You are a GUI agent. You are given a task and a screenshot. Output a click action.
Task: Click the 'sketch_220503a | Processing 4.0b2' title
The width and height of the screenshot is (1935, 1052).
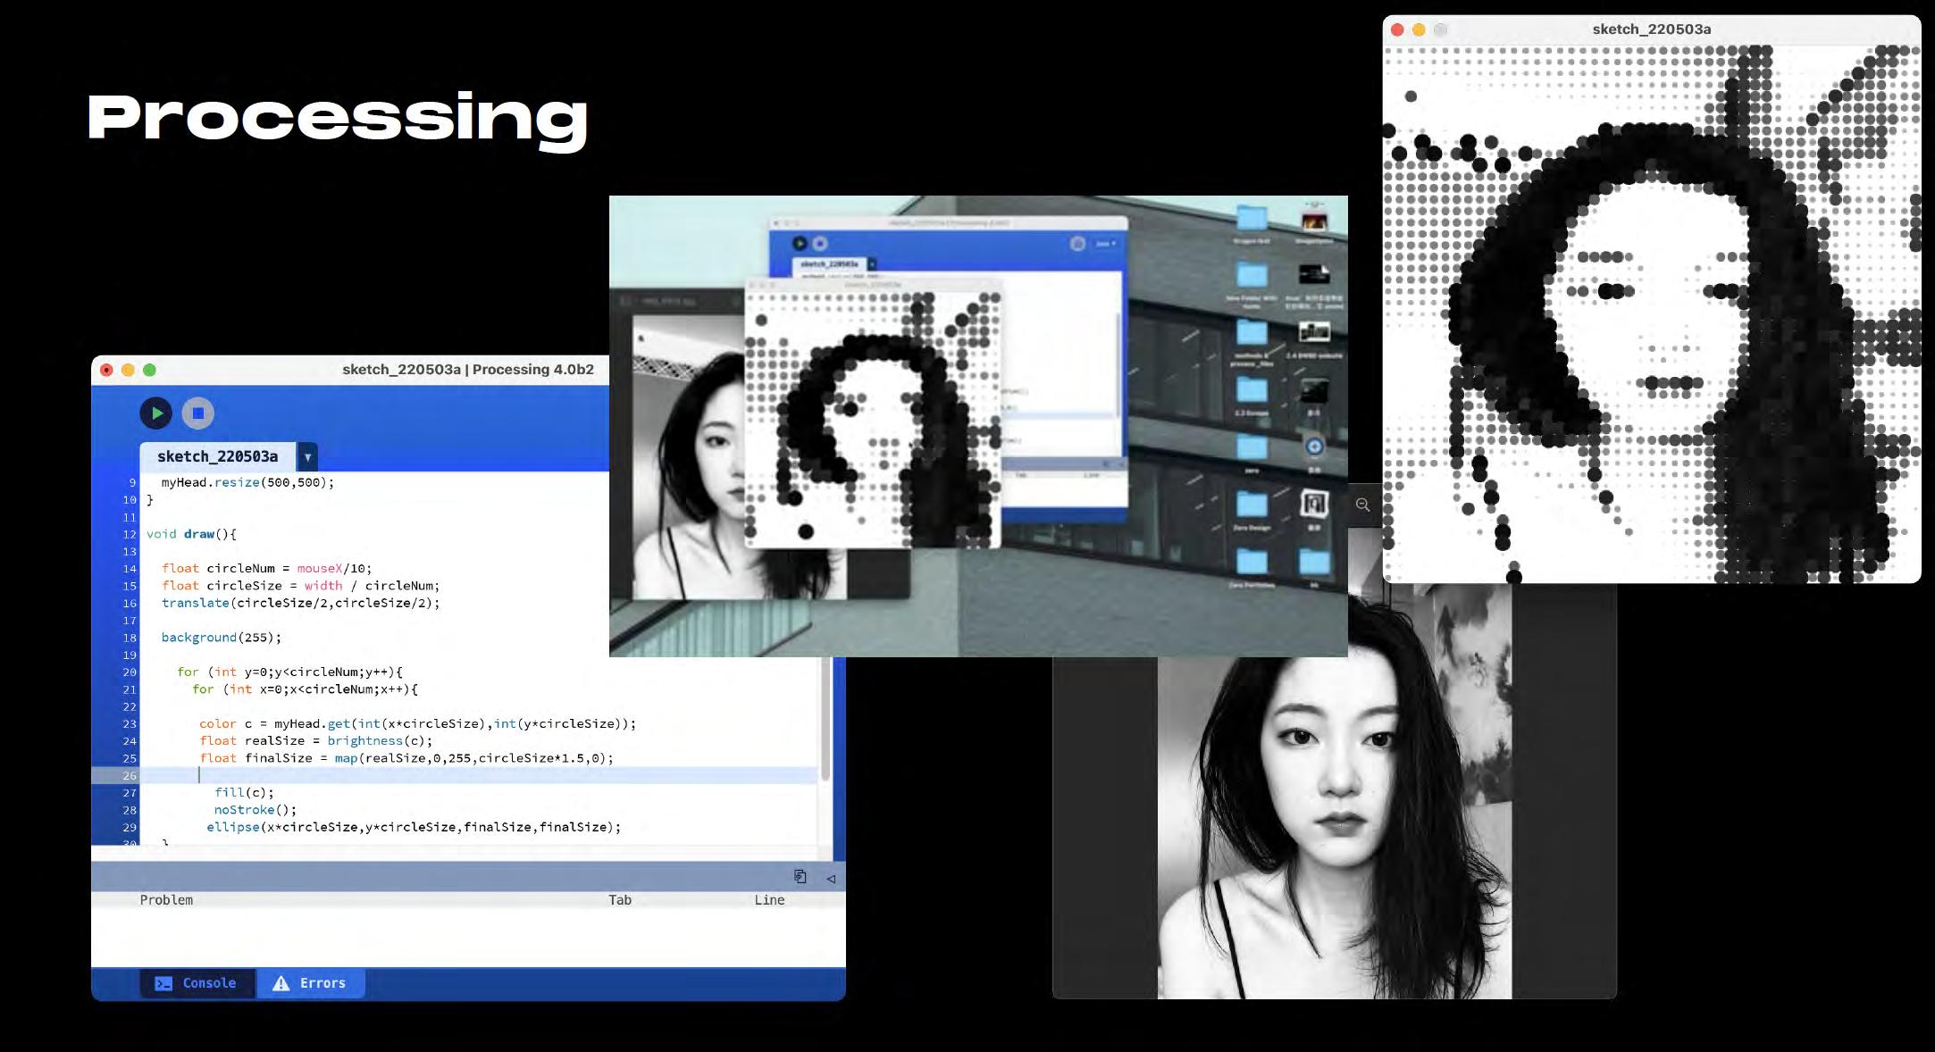pos(468,370)
